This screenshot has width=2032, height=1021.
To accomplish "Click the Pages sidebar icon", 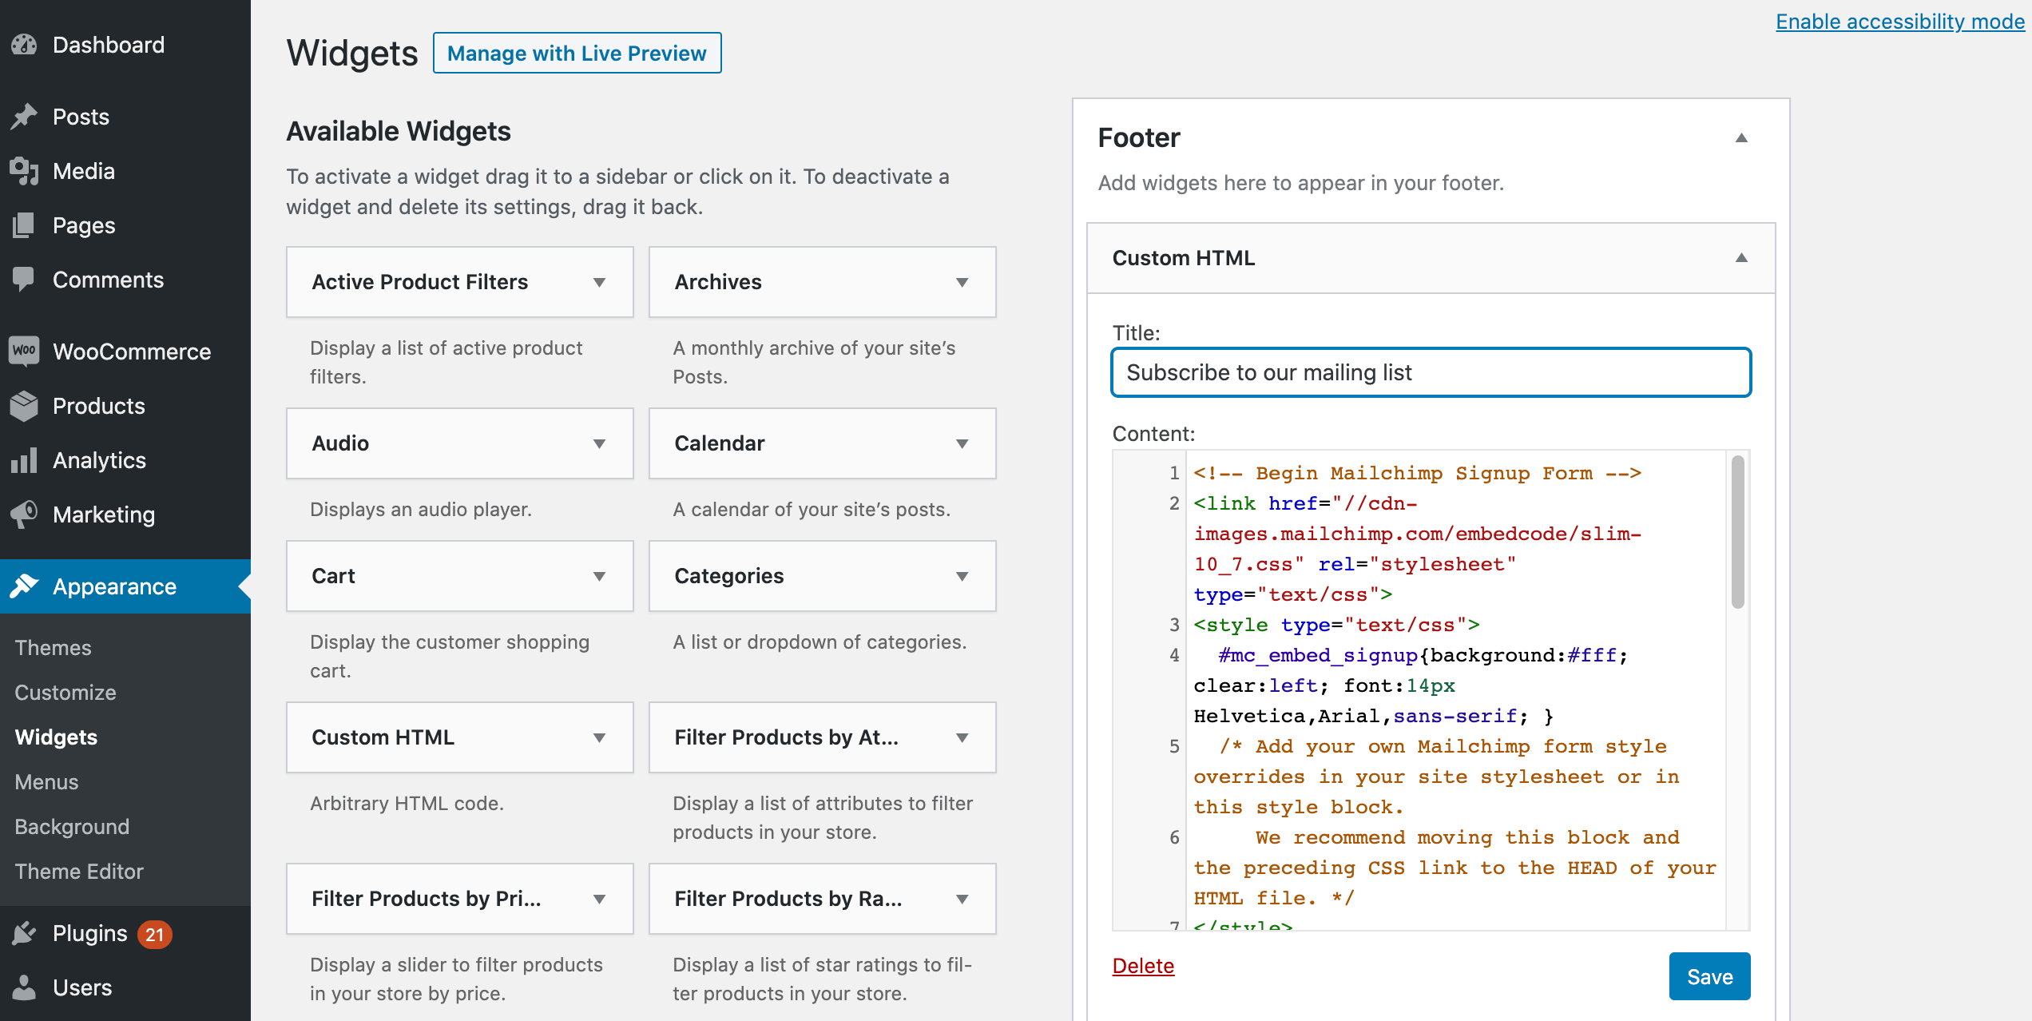I will coord(24,225).
